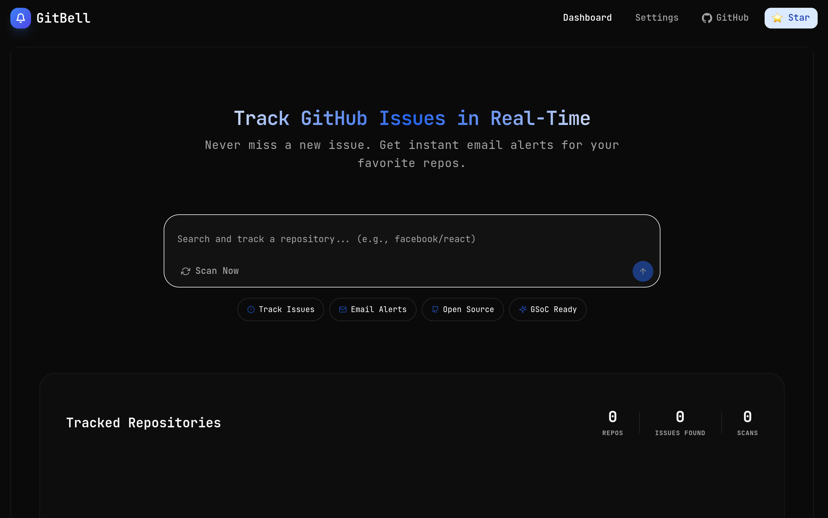
Task: Click the ISSUES FOUND count stat
Action: click(680, 423)
